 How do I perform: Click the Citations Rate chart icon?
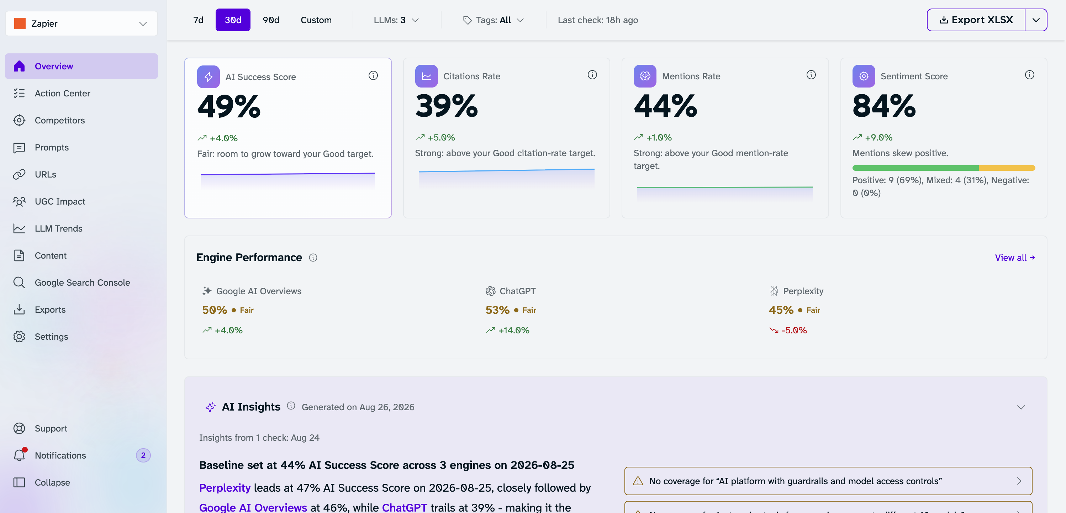click(426, 76)
